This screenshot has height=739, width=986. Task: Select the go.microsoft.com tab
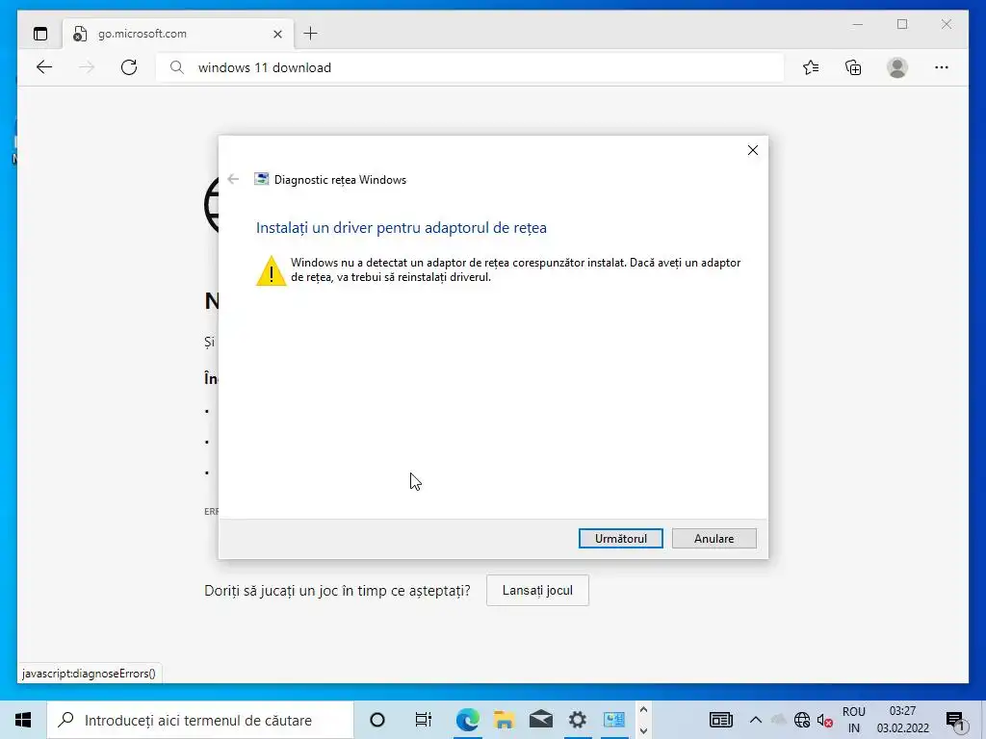[x=177, y=34]
